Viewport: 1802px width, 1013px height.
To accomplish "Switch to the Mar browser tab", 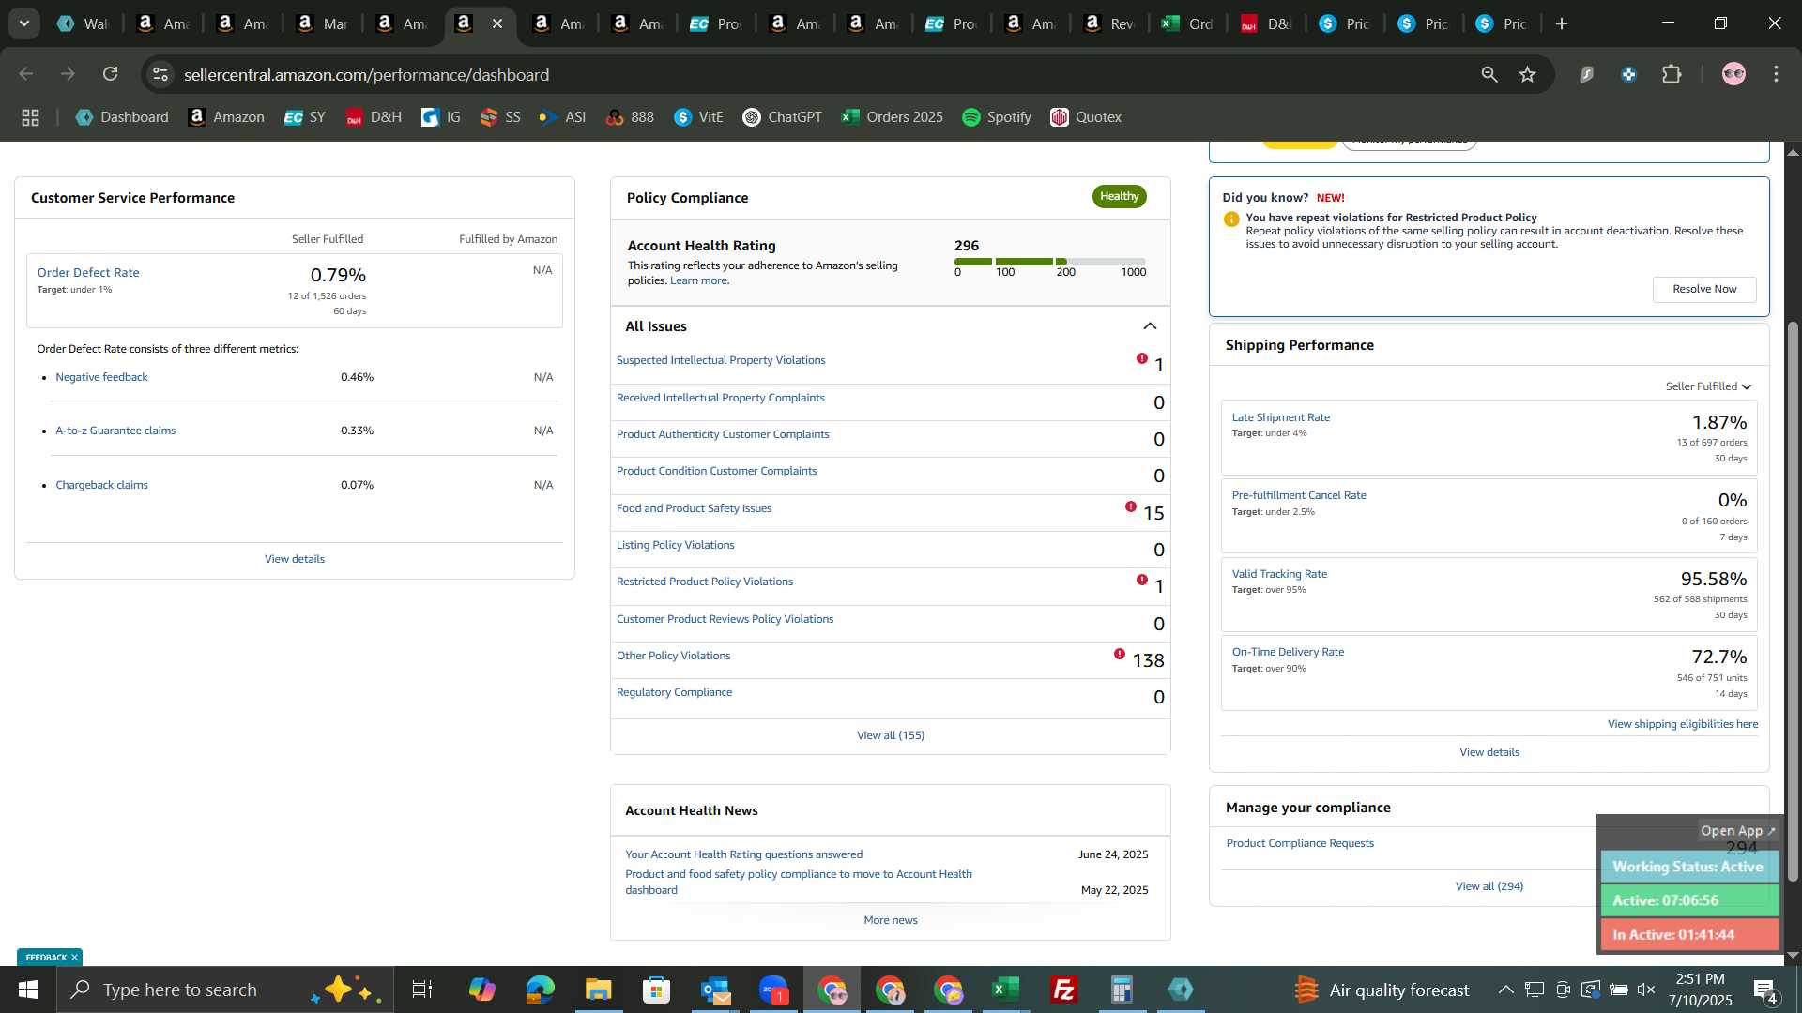I will pyautogui.click(x=323, y=23).
